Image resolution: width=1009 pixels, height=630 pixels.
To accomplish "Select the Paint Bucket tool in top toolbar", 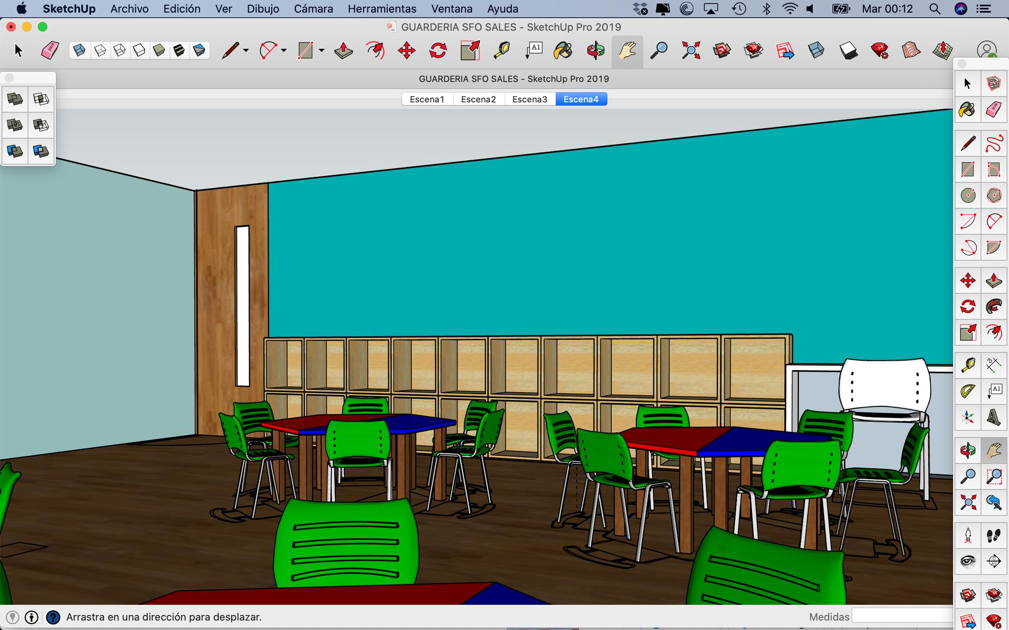I will 563,51.
